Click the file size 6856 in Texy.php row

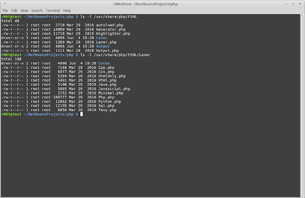click(x=62, y=110)
